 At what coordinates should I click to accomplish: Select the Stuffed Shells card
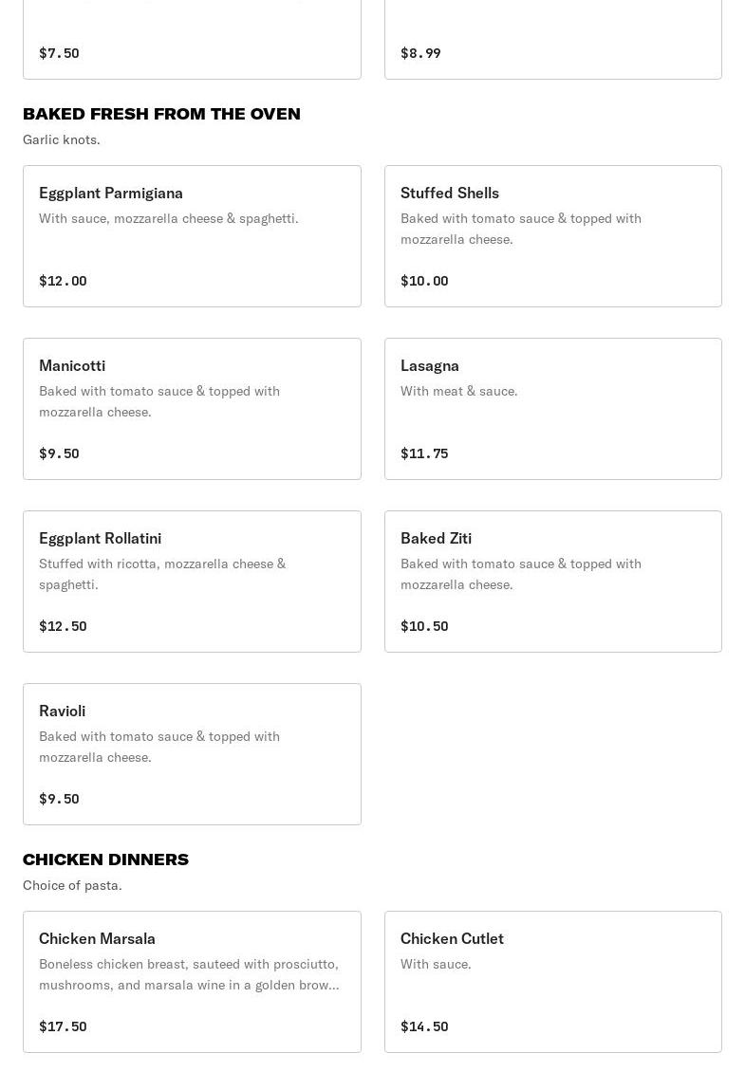tap(552, 235)
